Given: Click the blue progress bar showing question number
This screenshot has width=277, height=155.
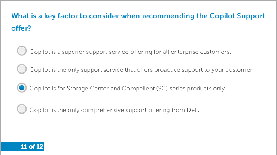Looking at the screenshot, I should point(23,146).
